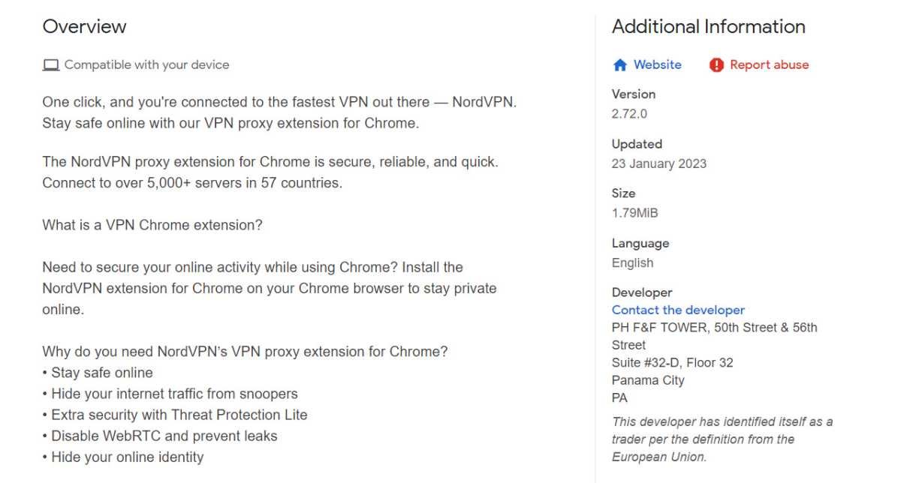Click the Panama City address line

click(648, 380)
